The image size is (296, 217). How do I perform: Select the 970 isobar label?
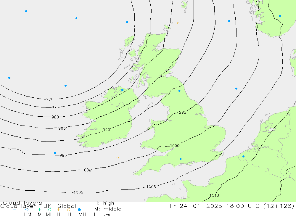[50, 99]
